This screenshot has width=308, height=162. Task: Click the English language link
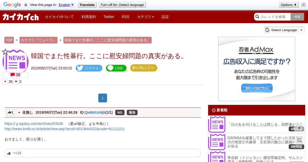64,5
